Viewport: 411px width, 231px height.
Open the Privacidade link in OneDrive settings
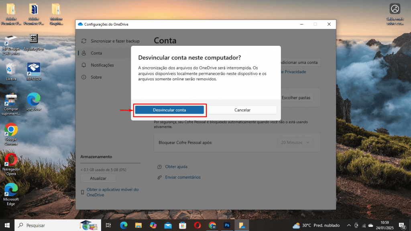(x=293, y=72)
